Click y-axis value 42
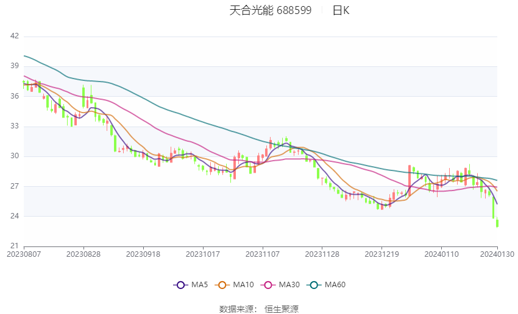This screenshot has height=314, width=518. (15, 36)
